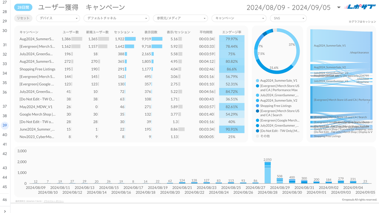Click the Shopping Free Listings legend marker
This screenshot has width=379, height=213.
pos(257,106)
